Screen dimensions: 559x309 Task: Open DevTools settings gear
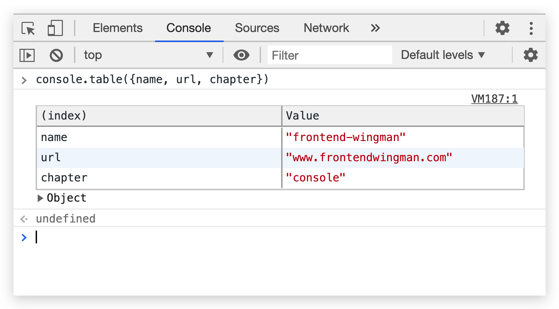pos(502,28)
